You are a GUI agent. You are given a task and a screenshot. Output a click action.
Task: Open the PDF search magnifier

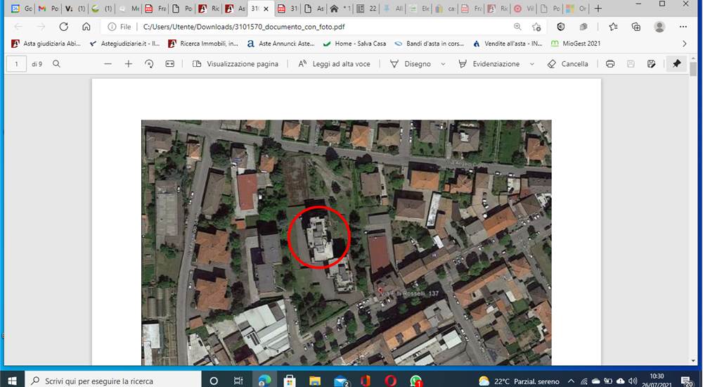pos(56,64)
